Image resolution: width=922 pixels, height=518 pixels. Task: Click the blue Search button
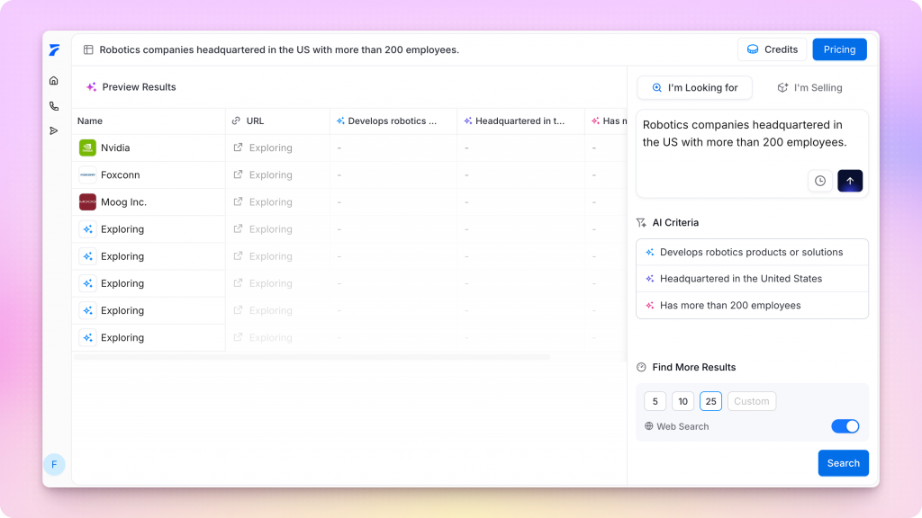pyautogui.click(x=843, y=463)
